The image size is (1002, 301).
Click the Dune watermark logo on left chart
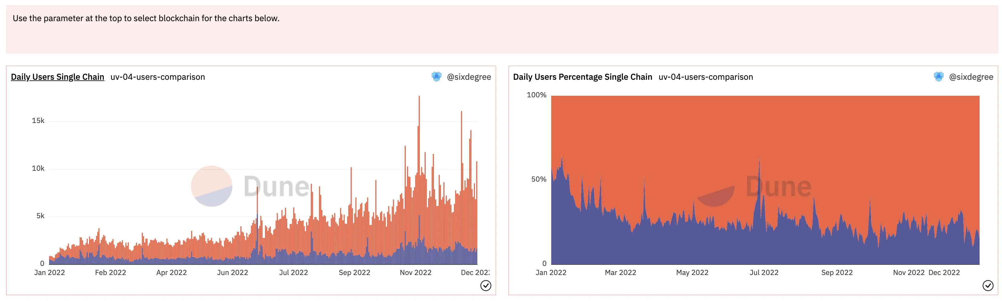tap(250, 186)
